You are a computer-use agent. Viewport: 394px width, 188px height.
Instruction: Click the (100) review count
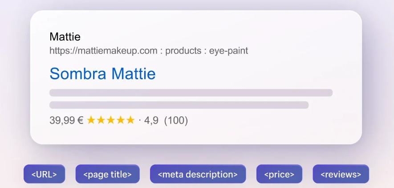click(x=176, y=120)
